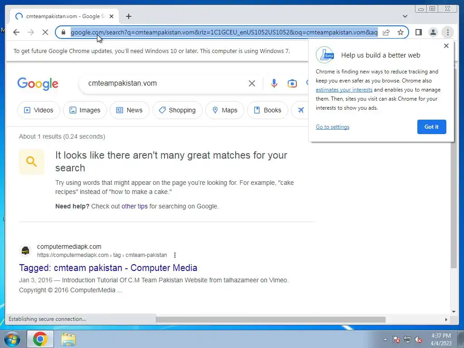Open the side panel
464x348 pixels.
pyautogui.click(x=418, y=32)
